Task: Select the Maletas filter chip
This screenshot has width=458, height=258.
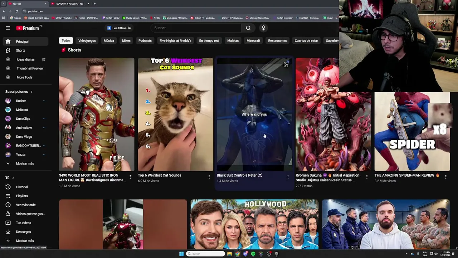Action: click(233, 40)
